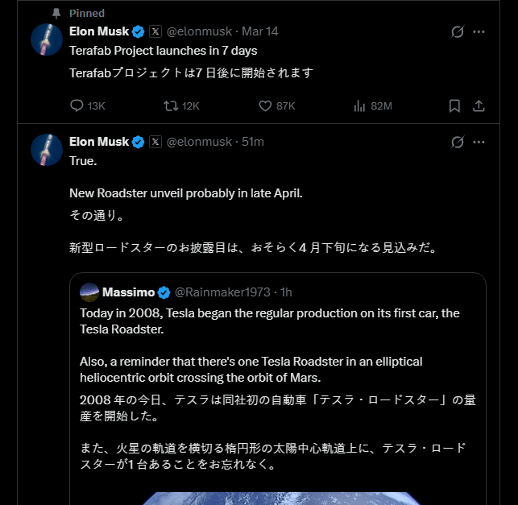
Task: Like the Terafab tweet with 87K likes
Action: 265,106
